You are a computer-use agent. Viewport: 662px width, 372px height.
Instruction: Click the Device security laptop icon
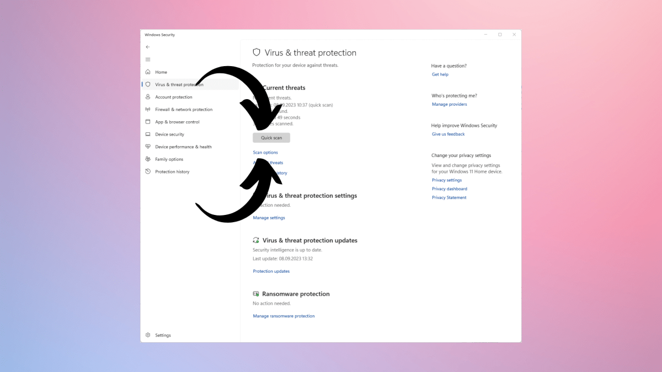148,134
